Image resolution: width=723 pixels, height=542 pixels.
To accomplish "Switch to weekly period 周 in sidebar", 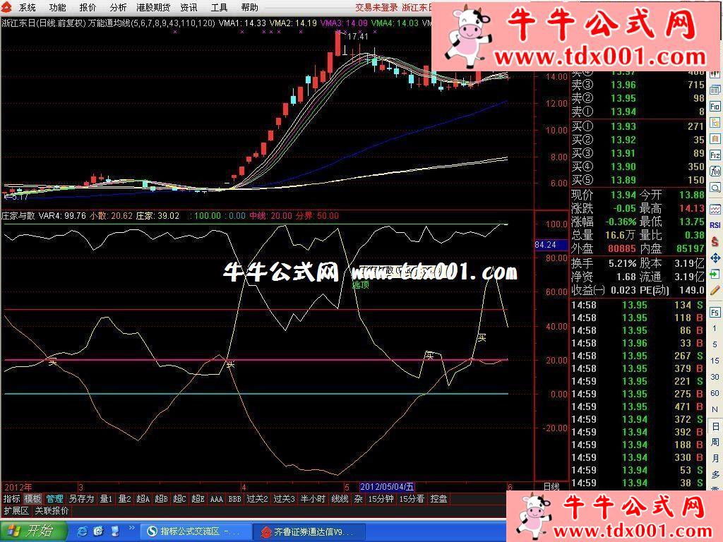I will (715, 442).
